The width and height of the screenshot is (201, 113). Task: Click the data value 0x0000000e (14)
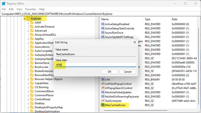tap(181, 67)
